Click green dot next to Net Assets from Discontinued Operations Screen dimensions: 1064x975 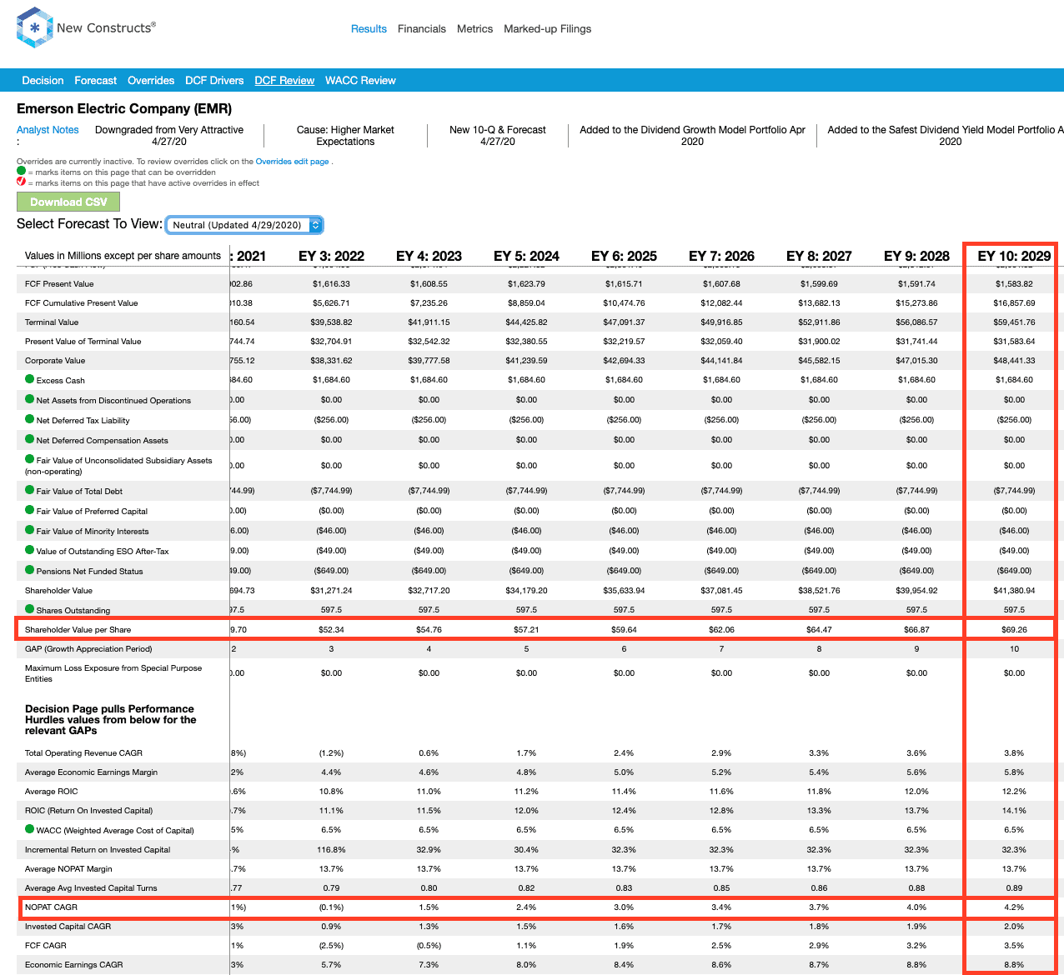pyautogui.click(x=30, y=399)
